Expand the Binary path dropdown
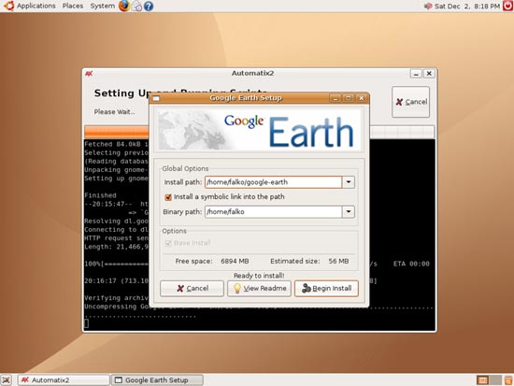Screen dimensions: 514x386 pyautogui.click(x=349, y=212)
